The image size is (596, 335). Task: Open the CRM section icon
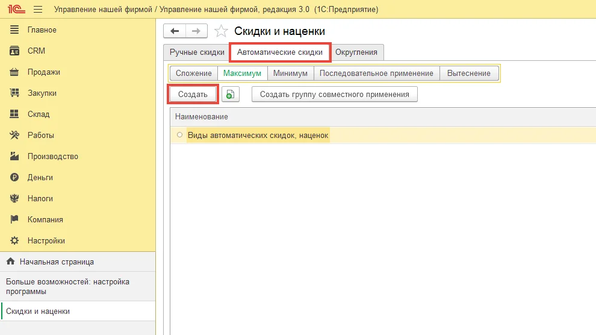[x=14, y=51]
